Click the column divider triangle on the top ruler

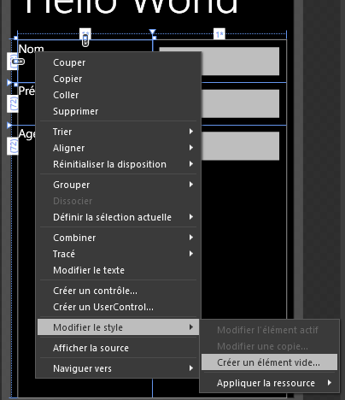153,32
